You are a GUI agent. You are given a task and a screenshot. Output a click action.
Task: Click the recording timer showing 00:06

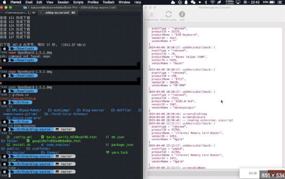[253, 173]
